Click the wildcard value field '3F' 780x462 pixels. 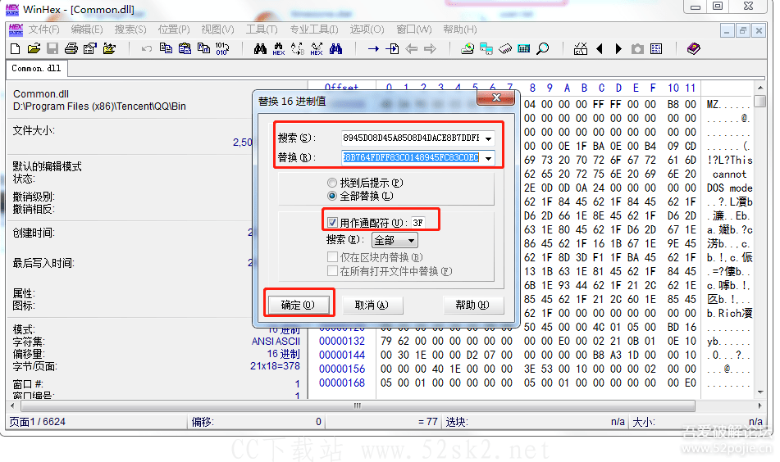click(419, 223)
